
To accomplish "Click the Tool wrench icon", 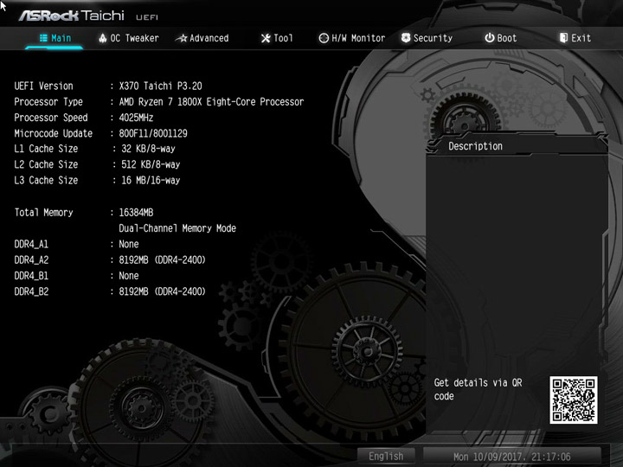I will [266, 38].
